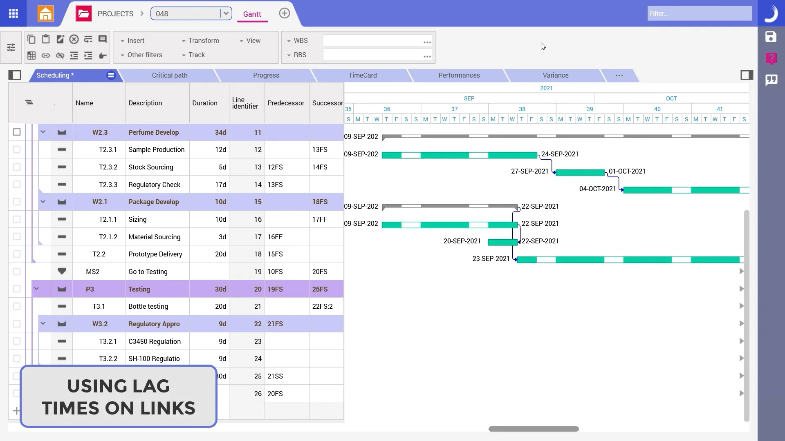The height and width of the screenshot is (441, 785).
Task: Click the Delete circle-x toolbar icon
Action: pos(74,39)
